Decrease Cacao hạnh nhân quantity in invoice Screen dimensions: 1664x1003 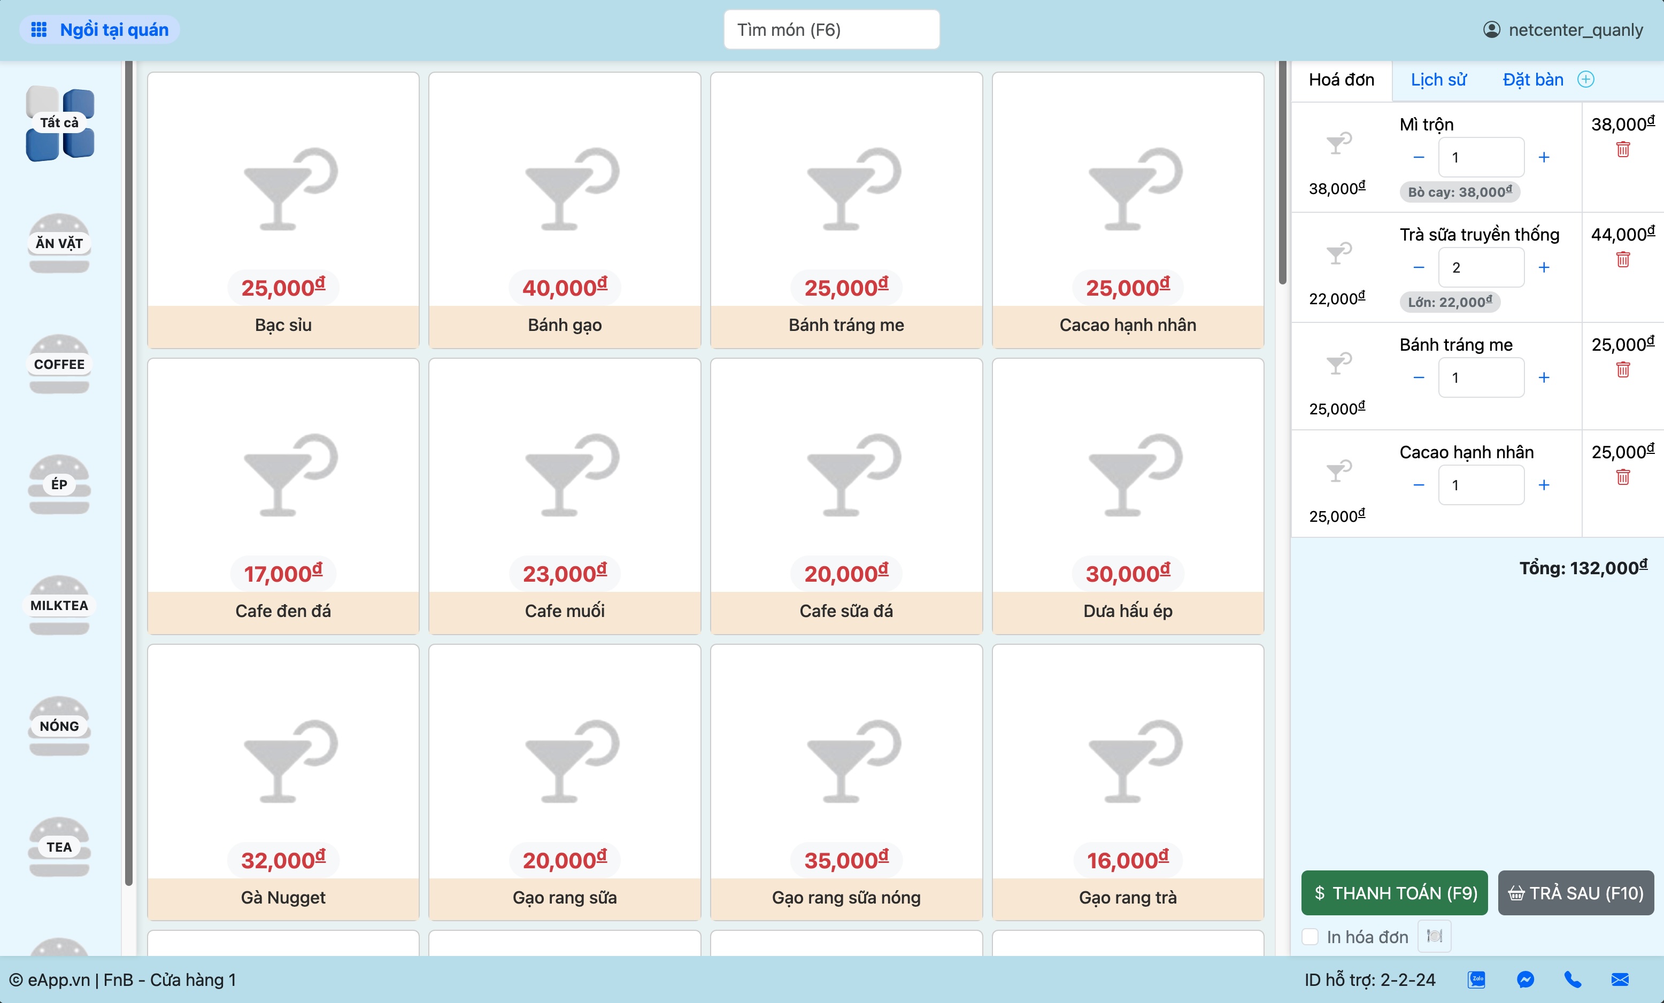coord(1419,485)
